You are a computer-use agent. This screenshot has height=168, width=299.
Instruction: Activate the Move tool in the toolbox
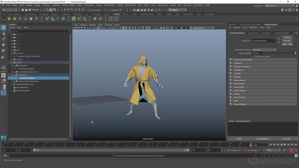coord(3,45)
